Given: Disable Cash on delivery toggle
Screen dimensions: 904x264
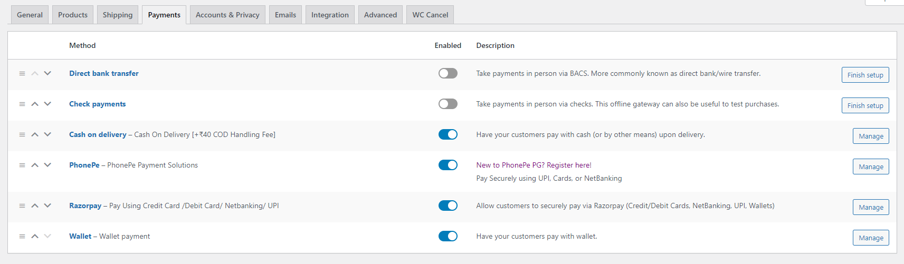Looking at the screenshot, I should (448, 134).
